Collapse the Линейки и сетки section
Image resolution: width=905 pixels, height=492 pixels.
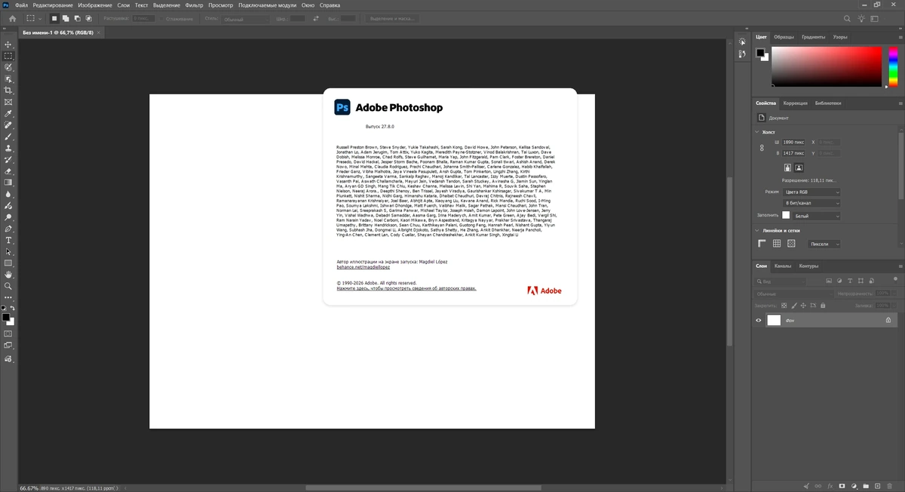758,230
